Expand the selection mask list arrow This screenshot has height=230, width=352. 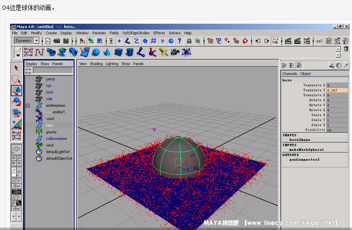tap(111, 41)
